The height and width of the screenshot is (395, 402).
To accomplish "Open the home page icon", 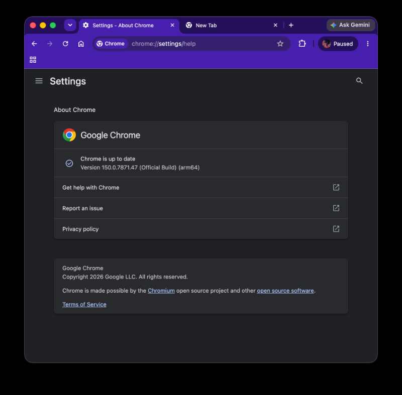I will [x=81, y=44].
